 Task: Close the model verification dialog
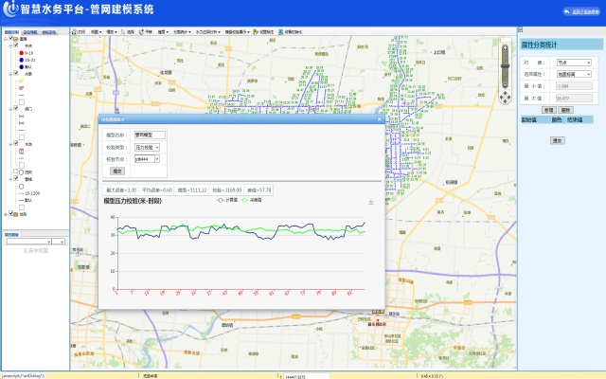click(x=379, y=119)
